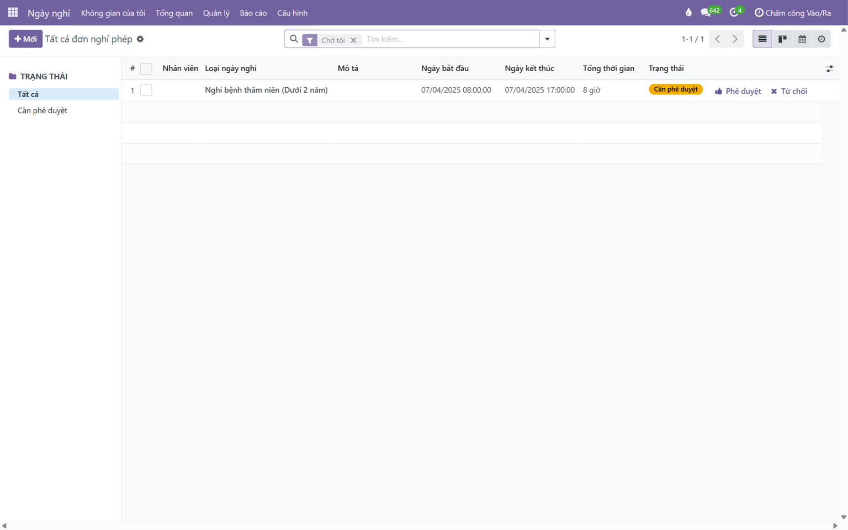Click the Cần phê duyệt status badge
This screenshot has width=848, height=530.
675,89
